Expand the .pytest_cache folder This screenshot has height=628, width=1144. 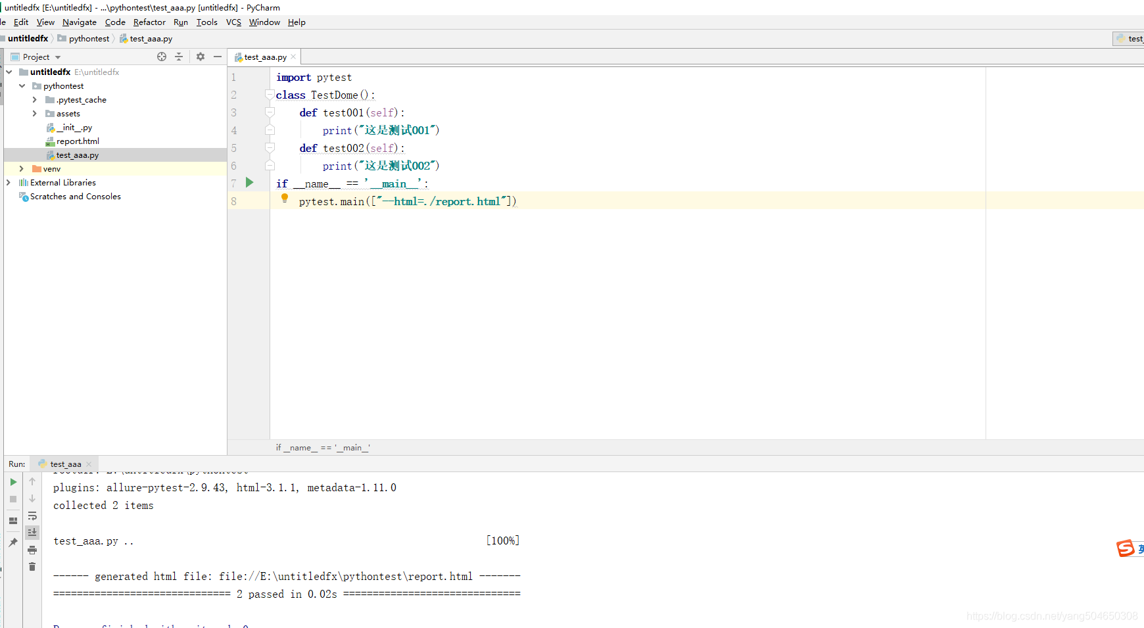point(35,100)
